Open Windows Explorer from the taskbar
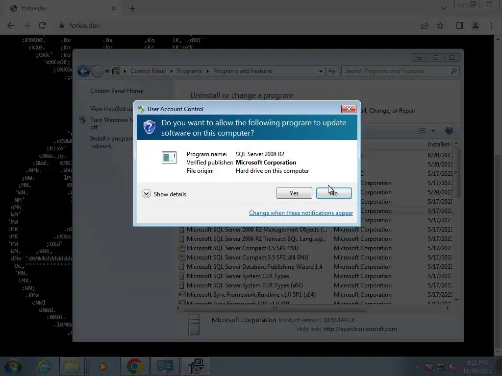This screenshot has width=502, height=376. pos(72,366)
